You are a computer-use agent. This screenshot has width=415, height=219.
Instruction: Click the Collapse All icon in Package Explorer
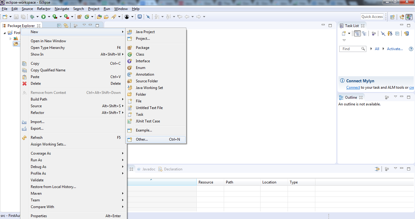(59, 26)
